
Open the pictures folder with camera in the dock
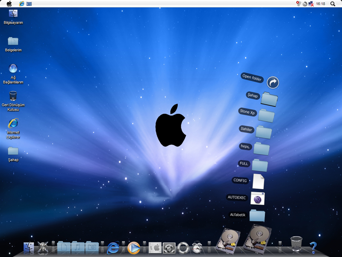coord(92,248)
